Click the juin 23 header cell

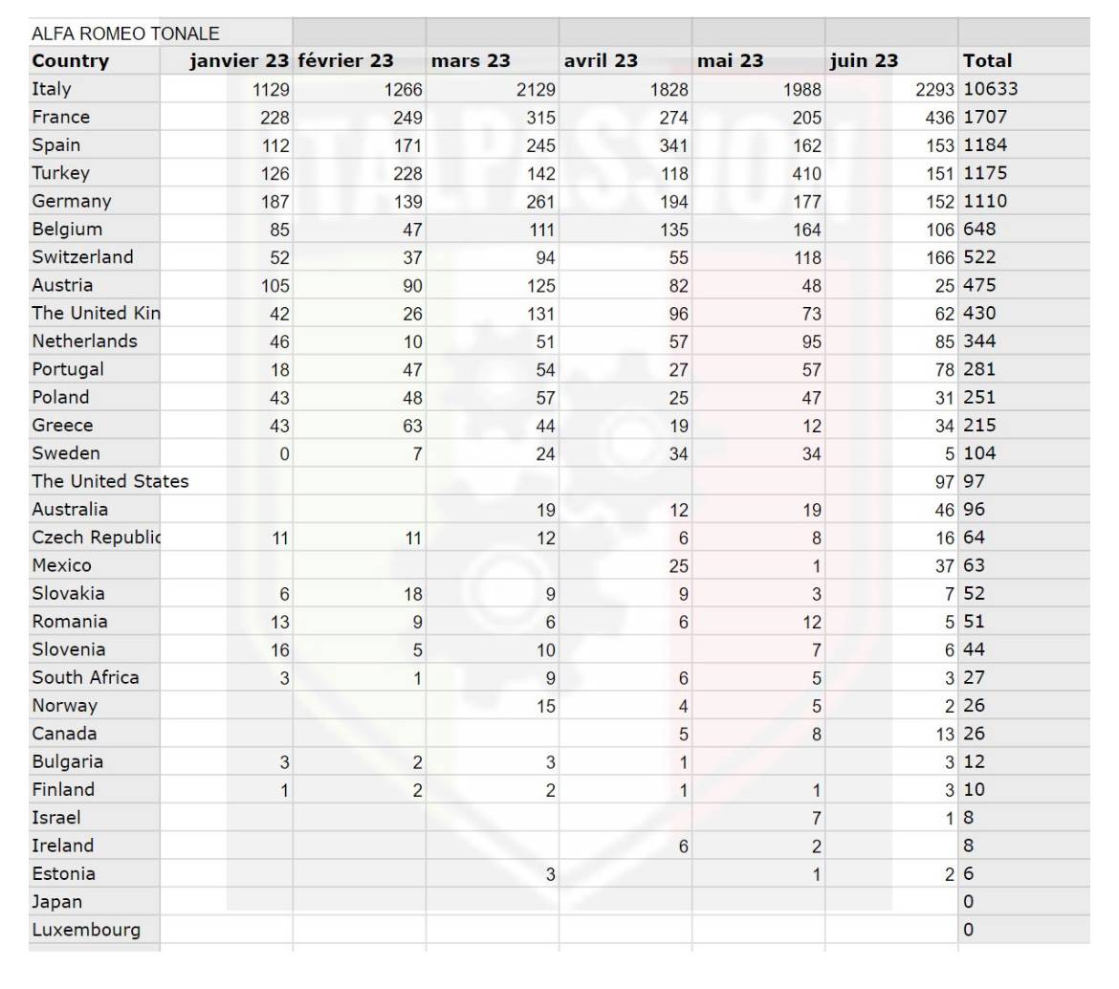891,60
